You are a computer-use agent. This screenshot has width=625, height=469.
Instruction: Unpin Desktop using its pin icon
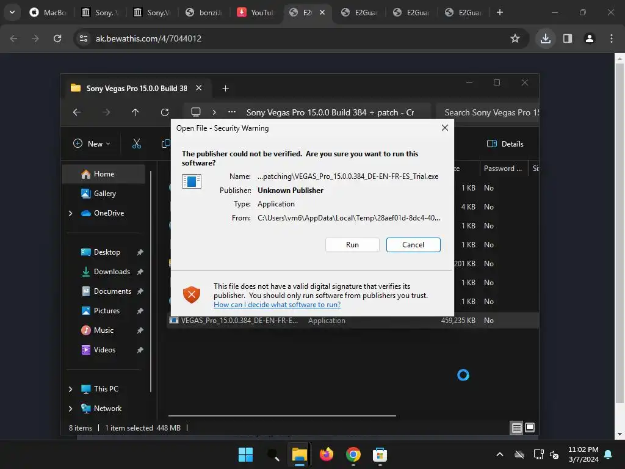coord(140,252)
